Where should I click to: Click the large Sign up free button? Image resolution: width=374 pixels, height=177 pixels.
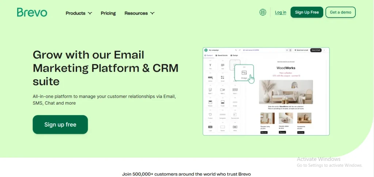60,125
